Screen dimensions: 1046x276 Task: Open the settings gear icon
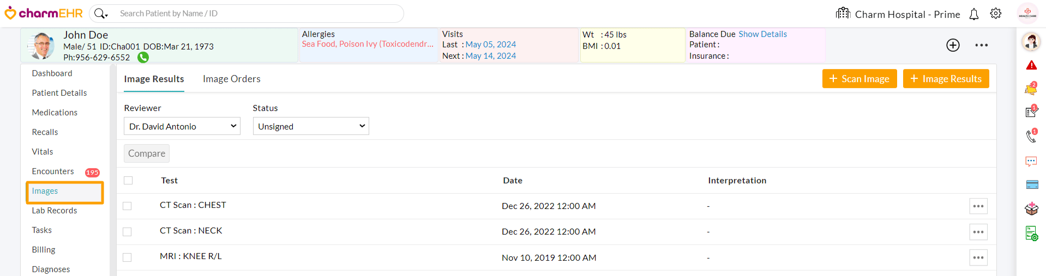click(996, 14)
